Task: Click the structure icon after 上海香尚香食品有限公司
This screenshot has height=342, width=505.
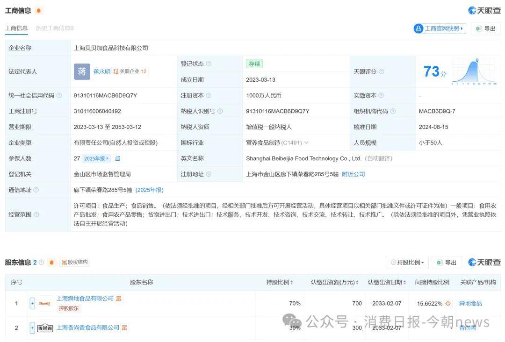Action: pyautogui.click(x=124, y=328)
